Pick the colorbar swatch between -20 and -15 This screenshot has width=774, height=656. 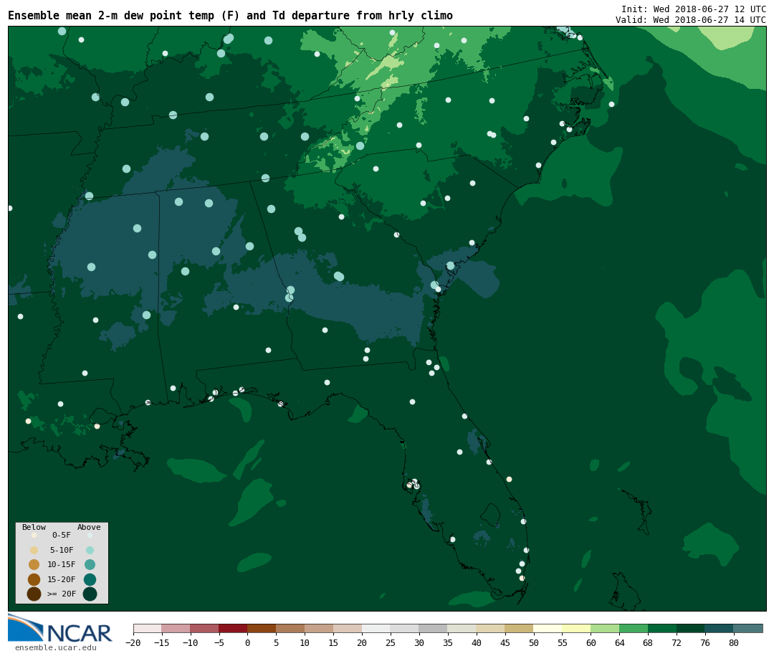click(x=148, y=628)
